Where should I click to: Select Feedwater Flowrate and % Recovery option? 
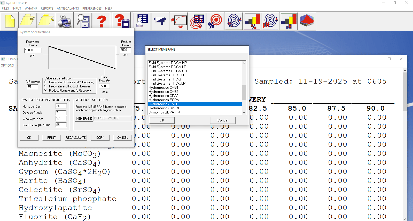45,82
